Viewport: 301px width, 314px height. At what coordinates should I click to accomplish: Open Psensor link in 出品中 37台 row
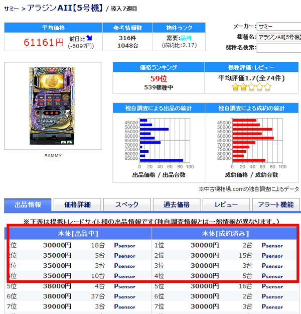pyautogui.click(x=124, y=296)
